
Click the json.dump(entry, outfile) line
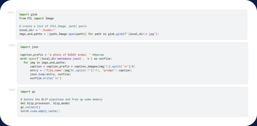[x=50, y=74]
